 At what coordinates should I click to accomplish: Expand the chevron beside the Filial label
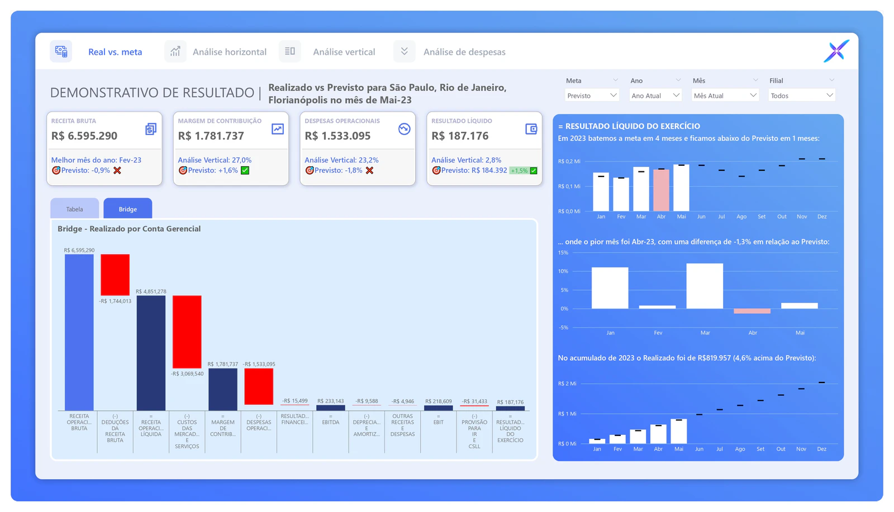(831, 80)
